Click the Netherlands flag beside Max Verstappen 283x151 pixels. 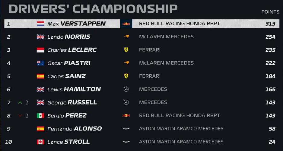[x=40, y=24]
